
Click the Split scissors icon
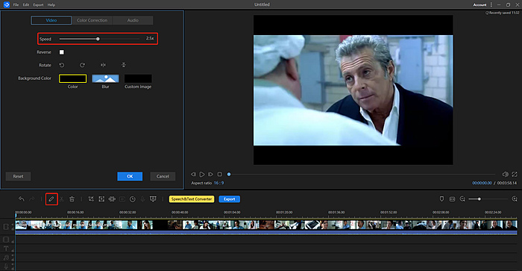(62, 199)
